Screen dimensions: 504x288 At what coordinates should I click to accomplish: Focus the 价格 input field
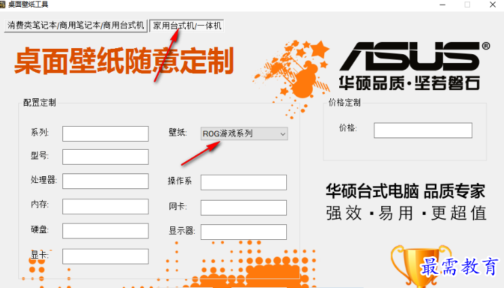pyautogui.click(x=423, y=130)
